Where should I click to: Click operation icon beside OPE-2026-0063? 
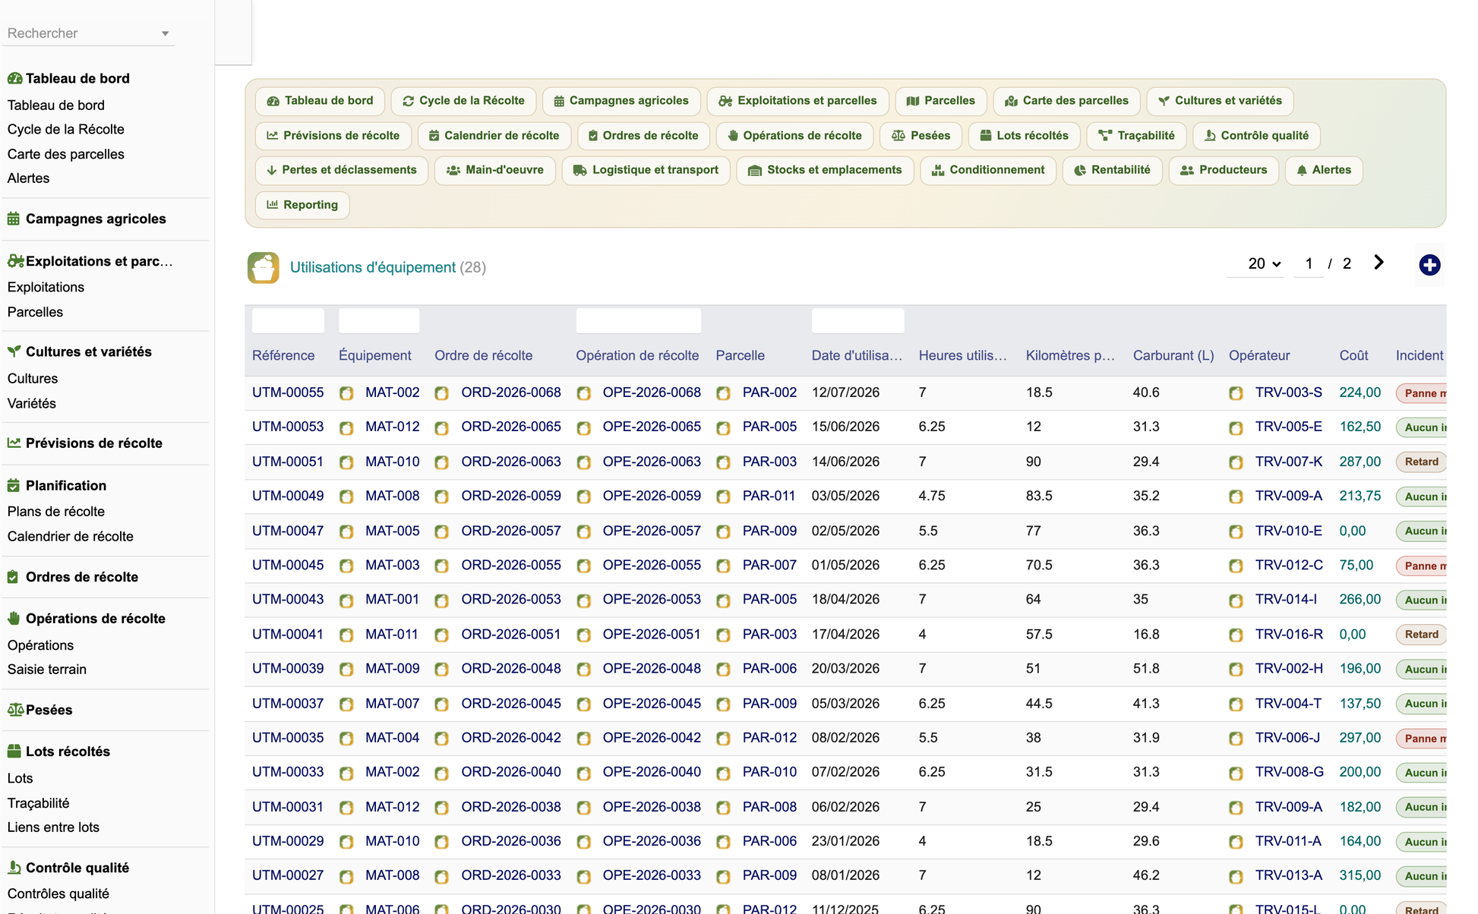[583, 462]
